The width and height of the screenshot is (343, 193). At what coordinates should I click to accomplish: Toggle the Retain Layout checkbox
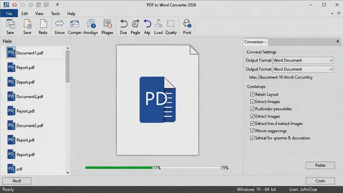tap(252, 94)
